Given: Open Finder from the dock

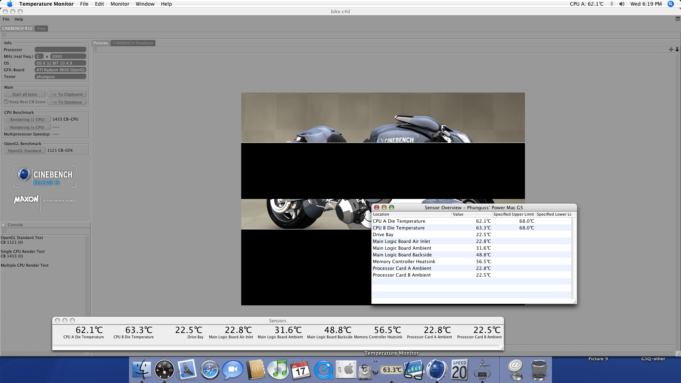Looking at the screenshot, I should (x=142, y=370).
